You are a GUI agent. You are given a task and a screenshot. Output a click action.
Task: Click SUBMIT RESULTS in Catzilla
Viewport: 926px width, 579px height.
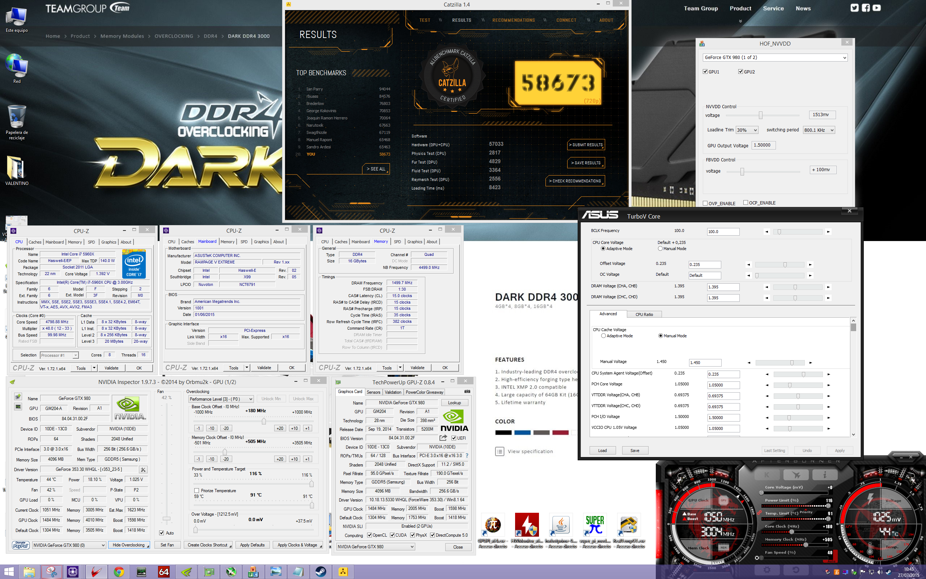586,145
